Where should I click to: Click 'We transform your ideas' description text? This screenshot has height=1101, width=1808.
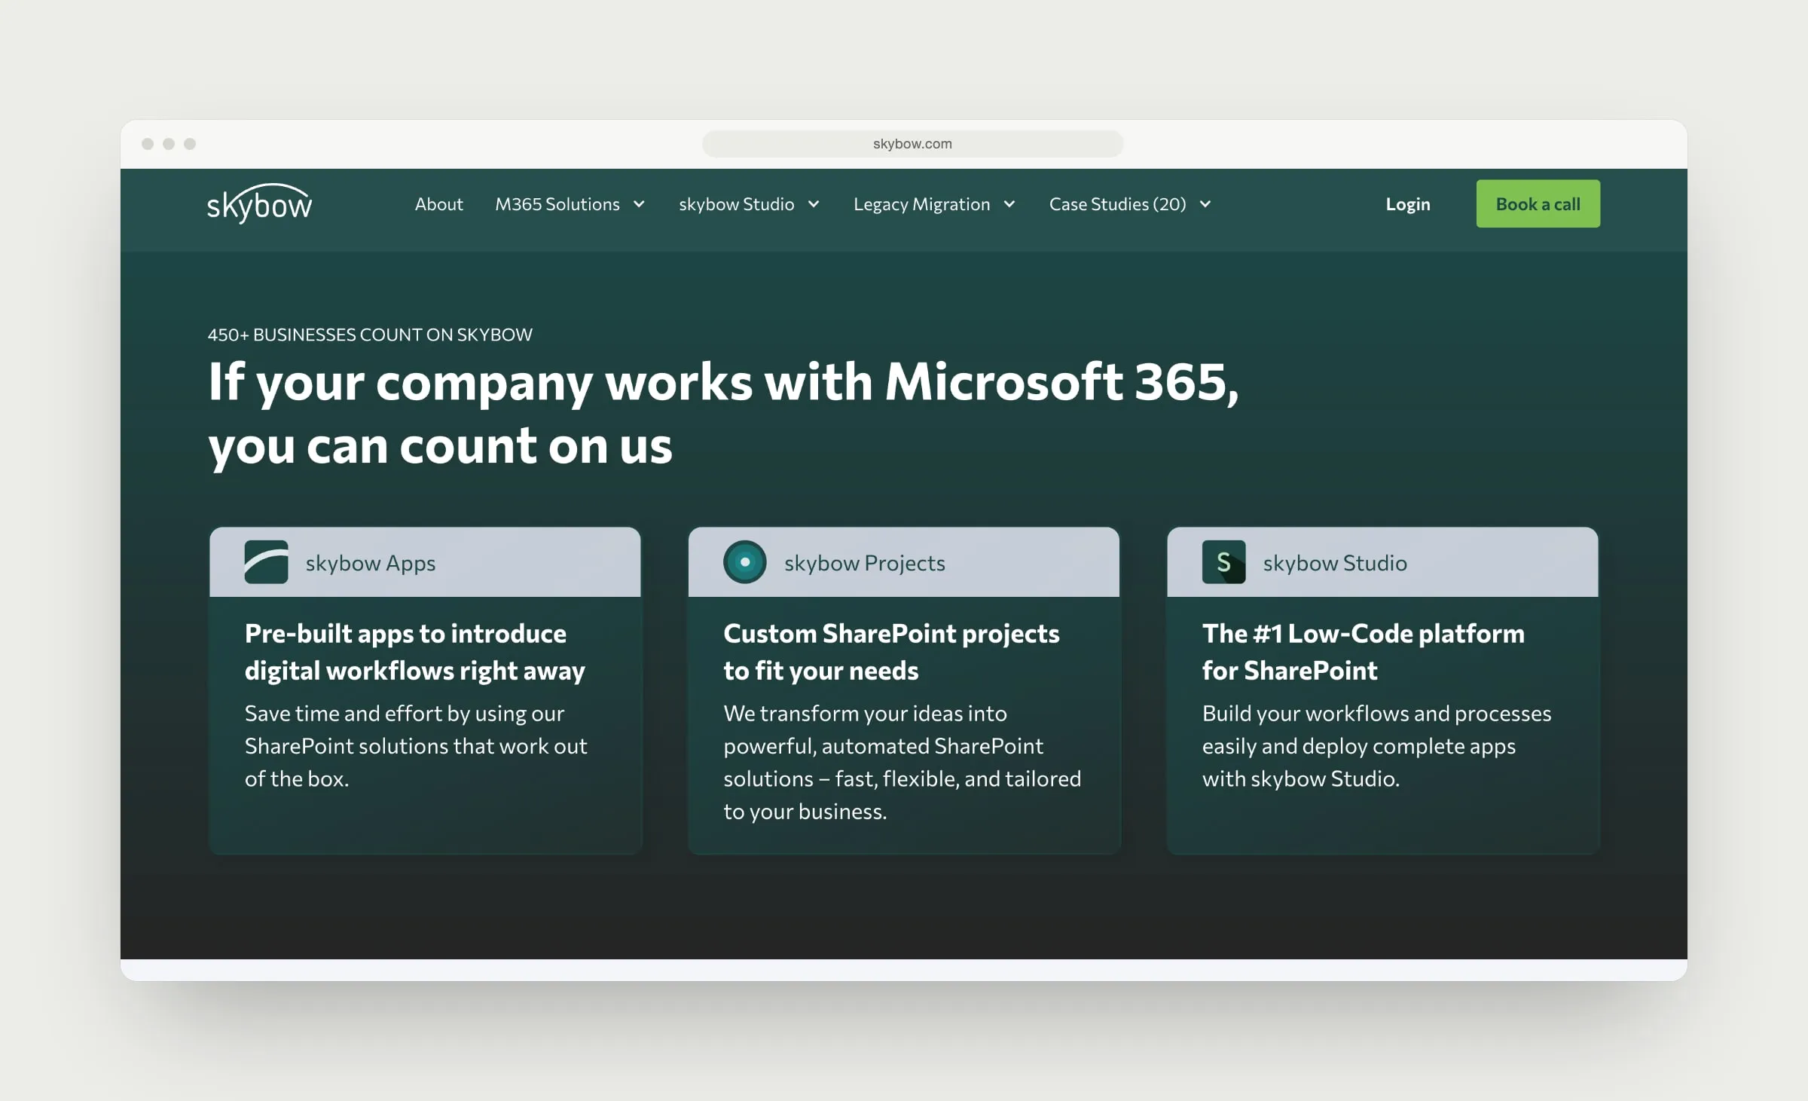(902, 762)
